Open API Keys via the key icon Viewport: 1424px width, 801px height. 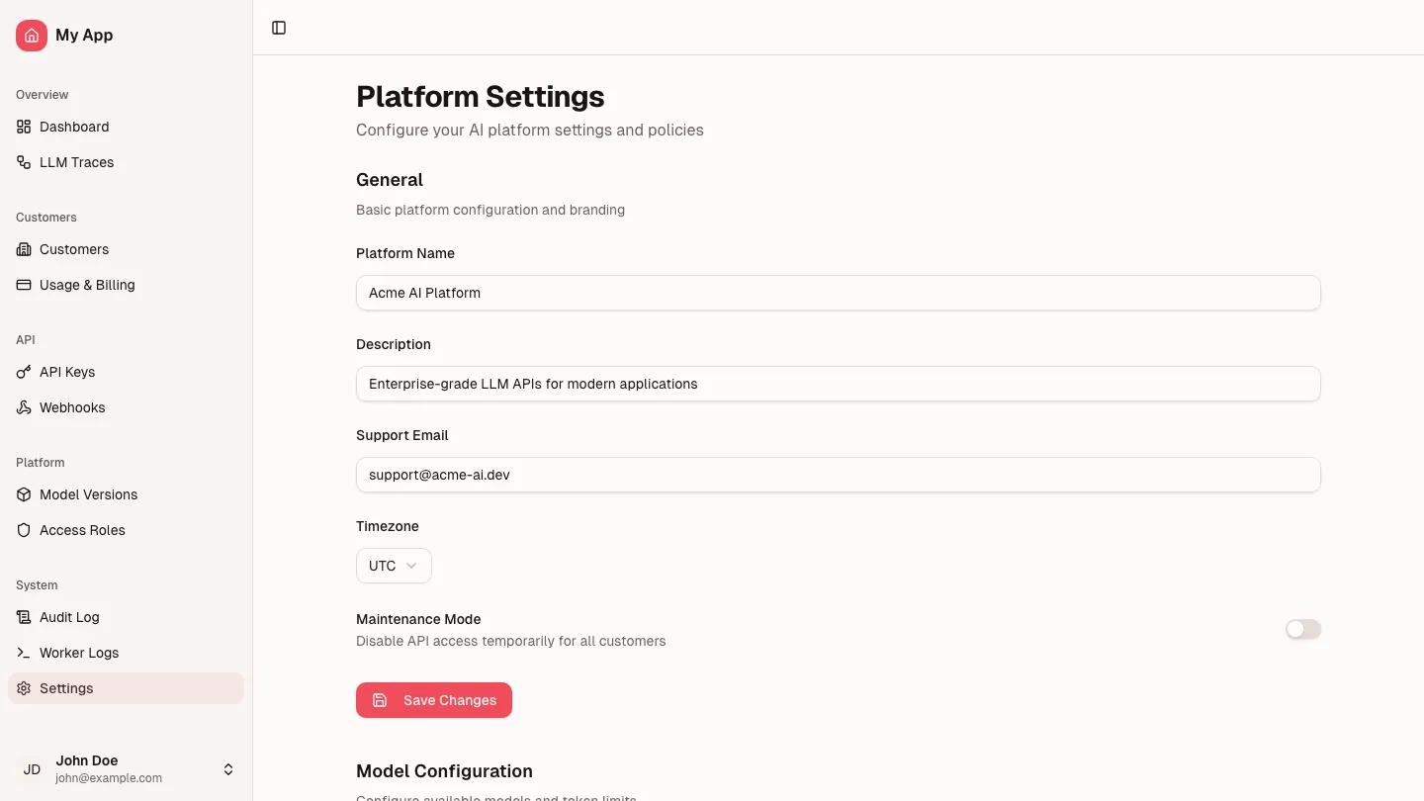tap(23, 372)
